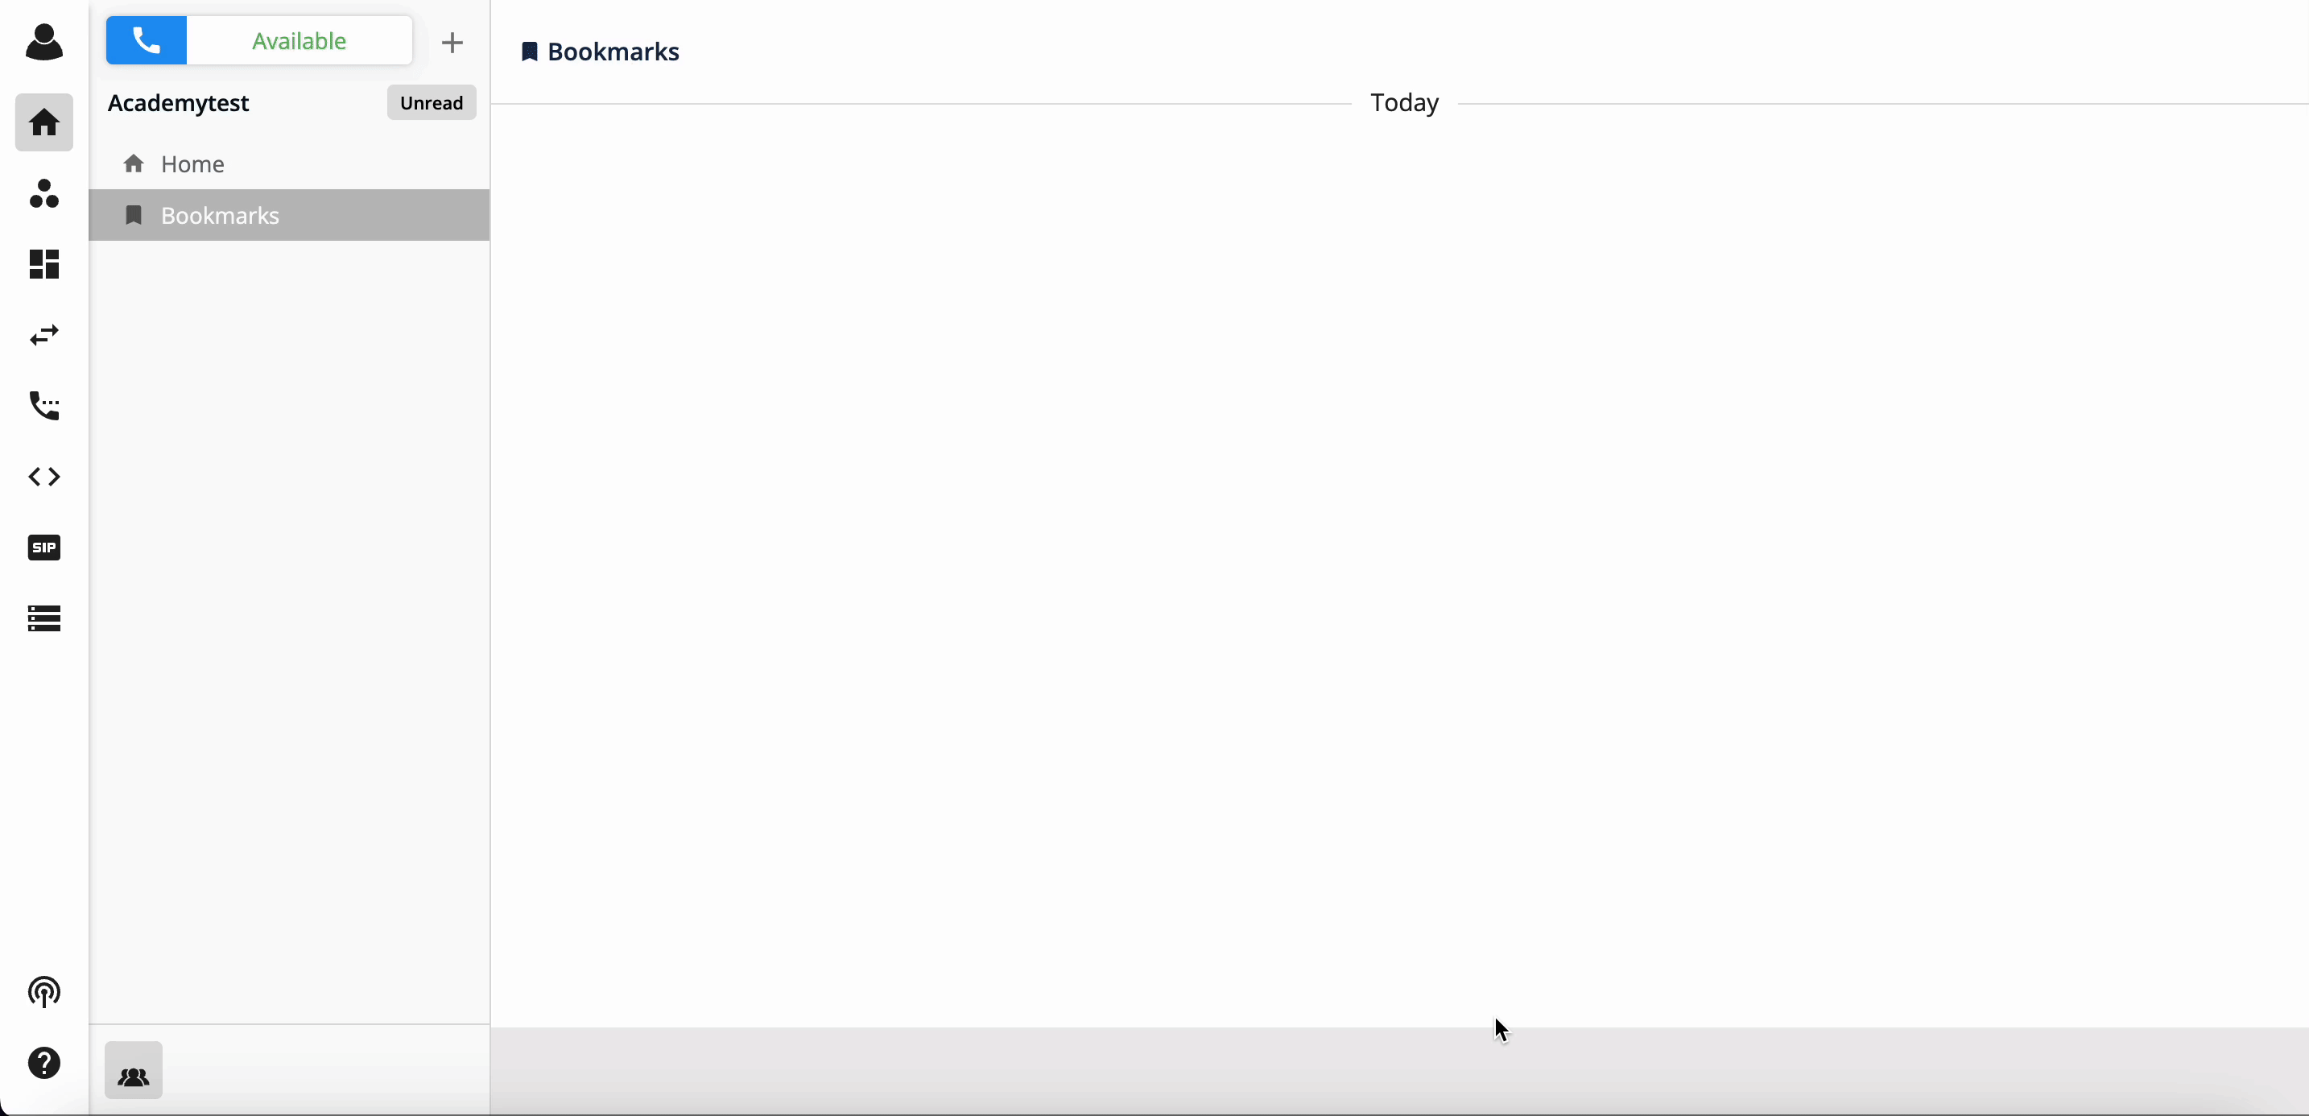
Task: Open the SIP settings icon
Action: pos(44,548)
